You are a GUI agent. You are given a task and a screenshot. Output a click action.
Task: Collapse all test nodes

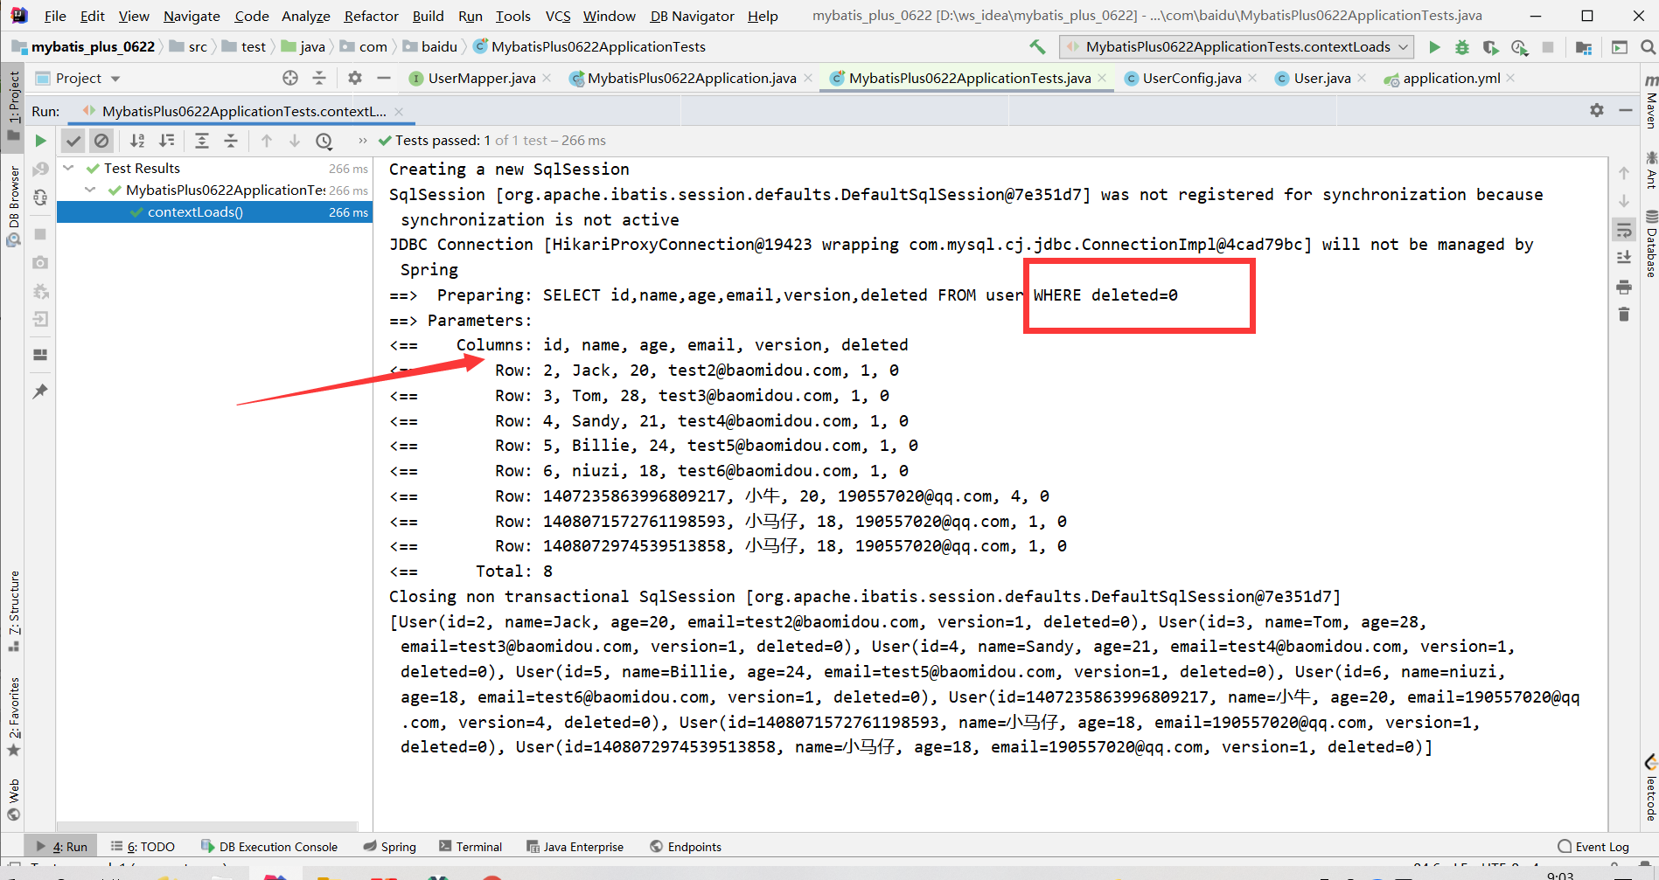point(231,141)
